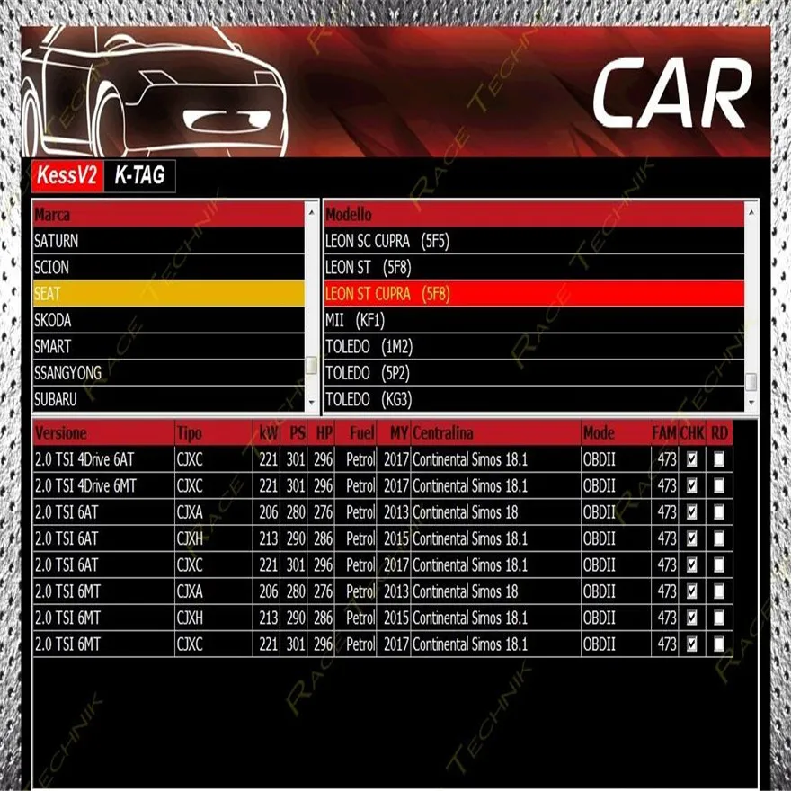Select SCION in the Marca list

[x=168, y=267]
